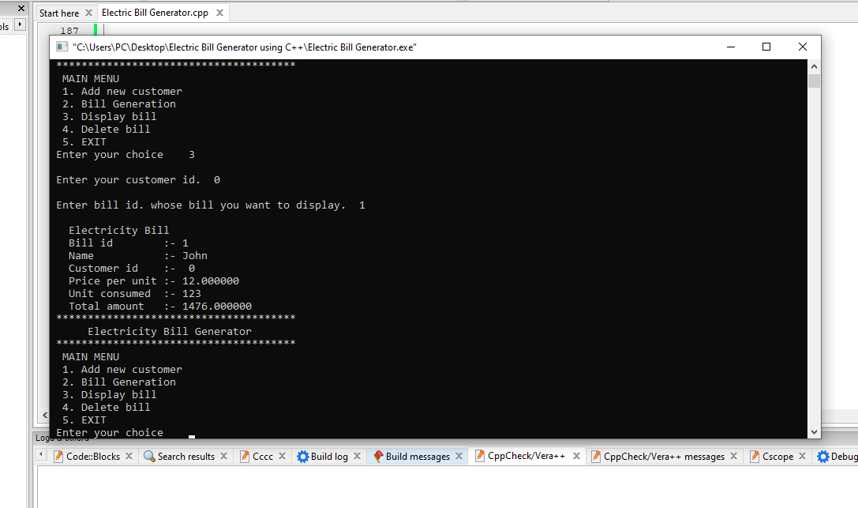Open the console window system menu icon

click(x=62, y=47)
